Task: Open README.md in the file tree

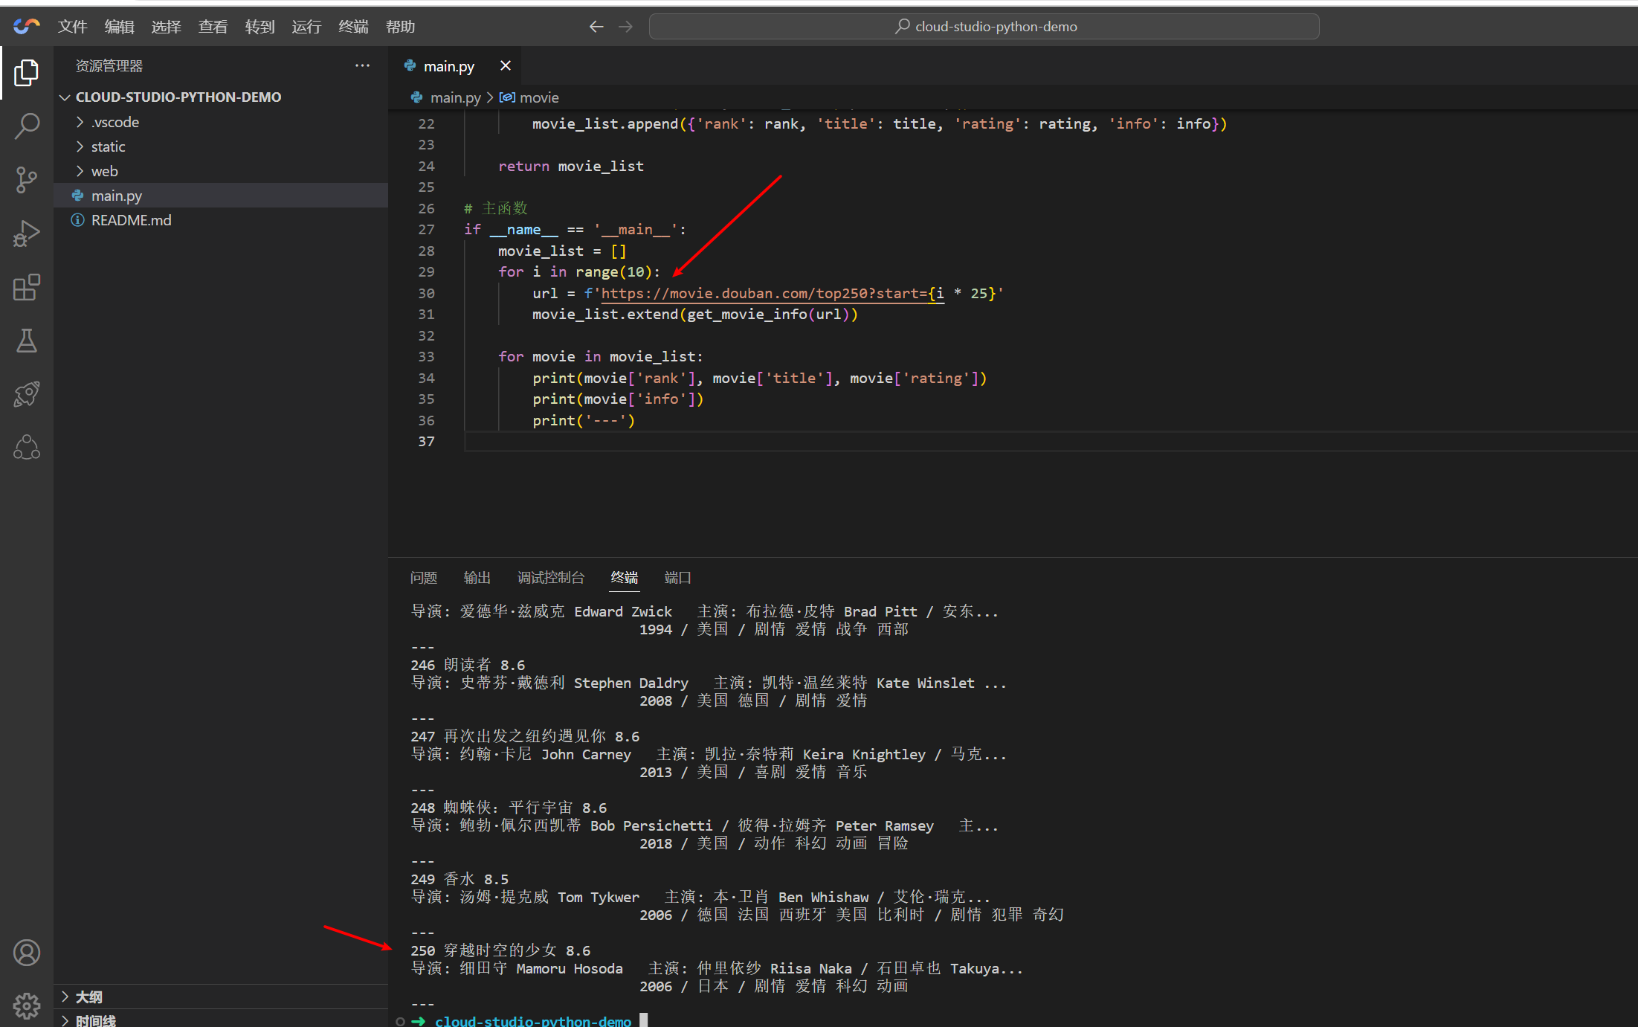Action: [131, 220]
